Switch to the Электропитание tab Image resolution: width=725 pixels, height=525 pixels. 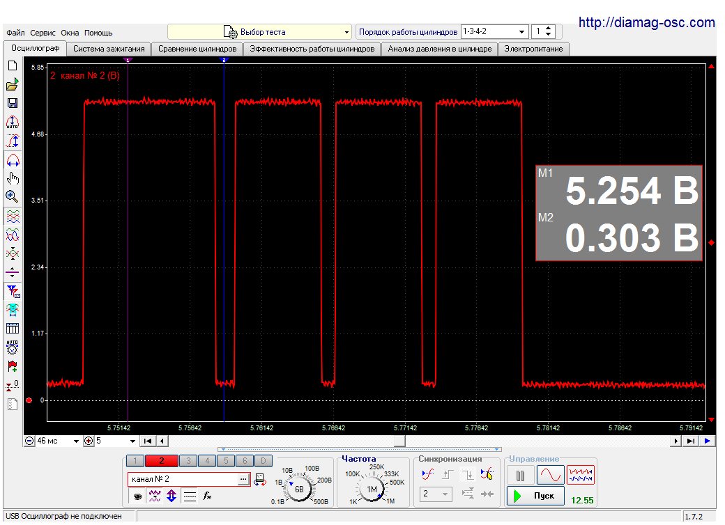[x=533, y=49]
